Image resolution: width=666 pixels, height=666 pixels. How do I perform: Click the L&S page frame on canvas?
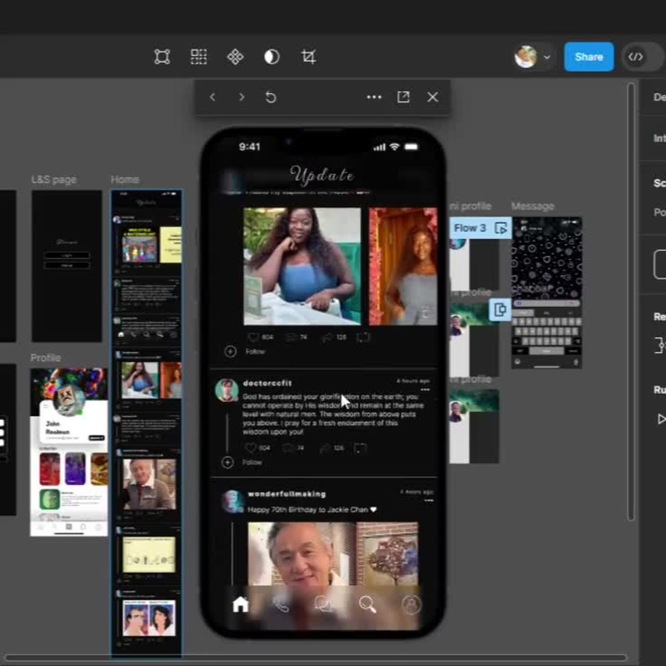67,266
